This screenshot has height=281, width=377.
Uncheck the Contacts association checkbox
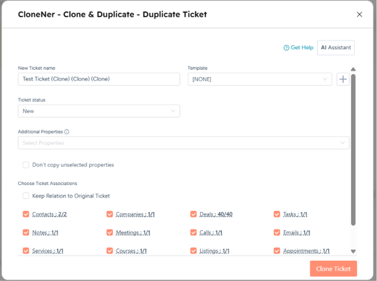click(26, 214)
